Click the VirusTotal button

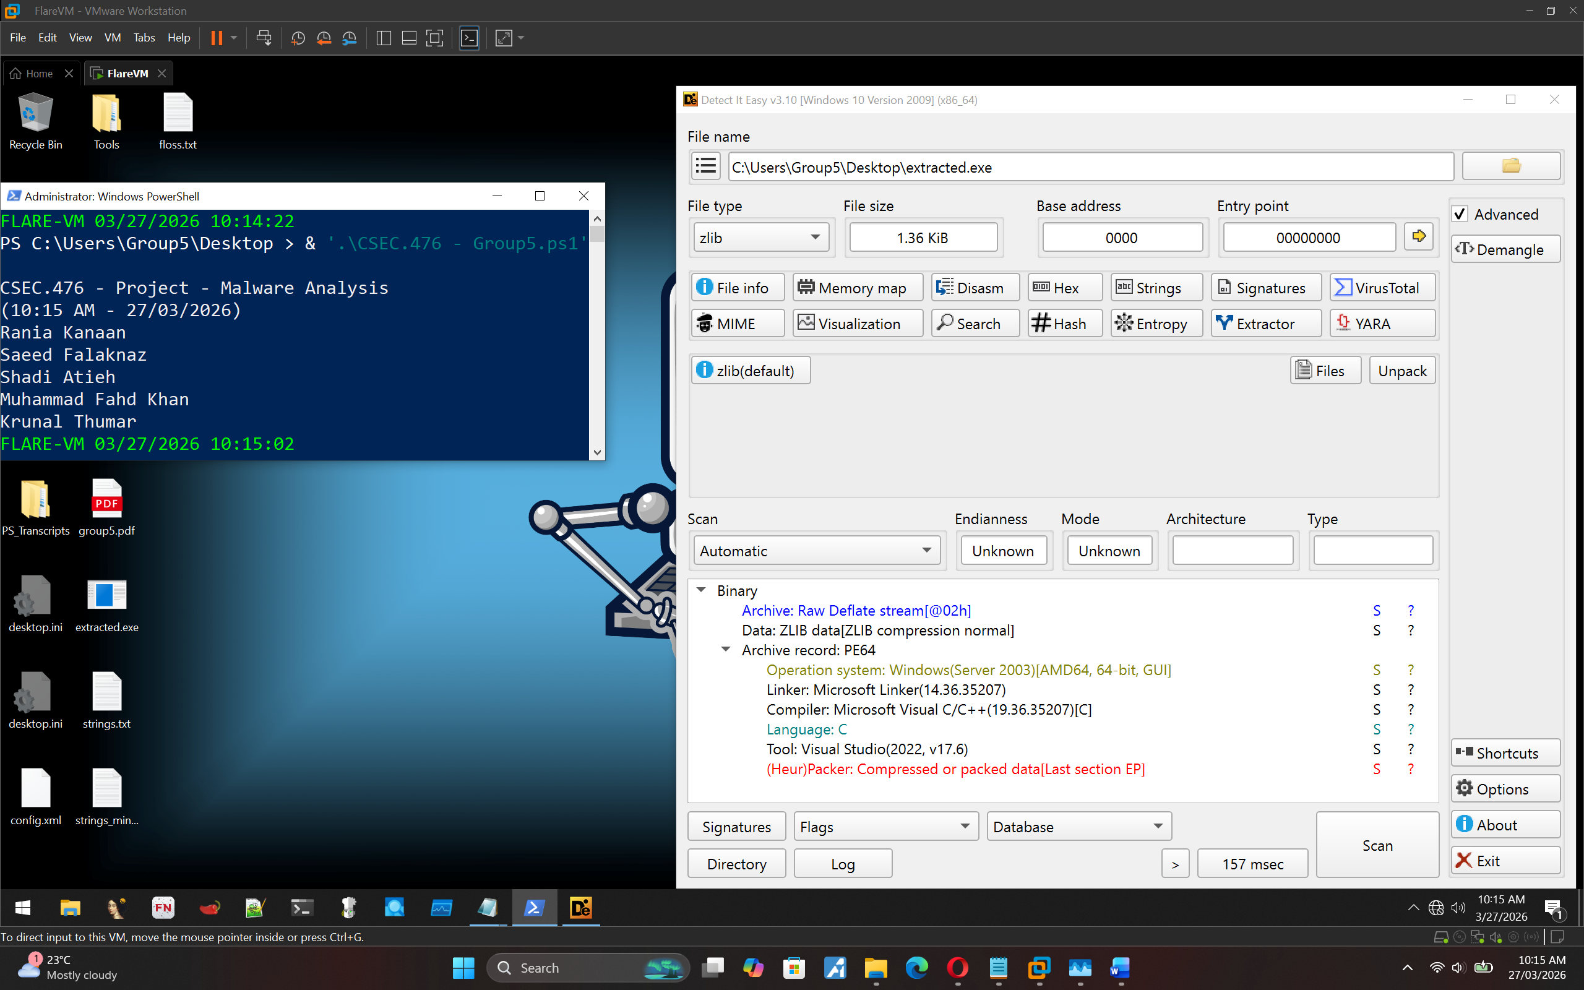1382,288
